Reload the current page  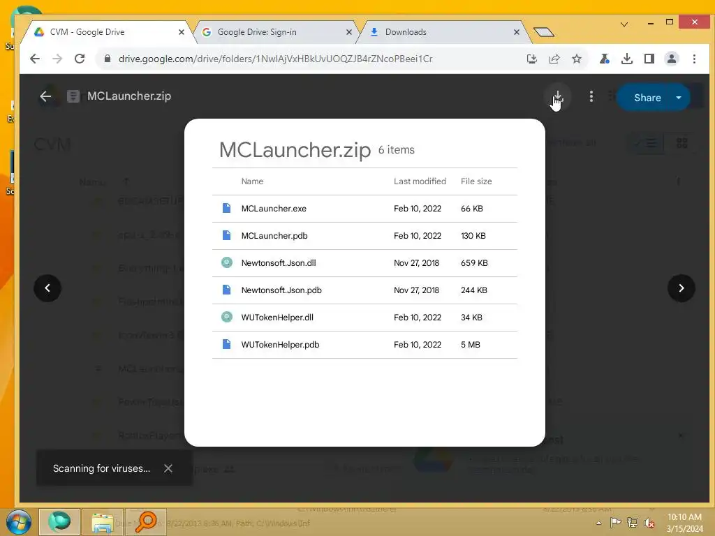80,59
